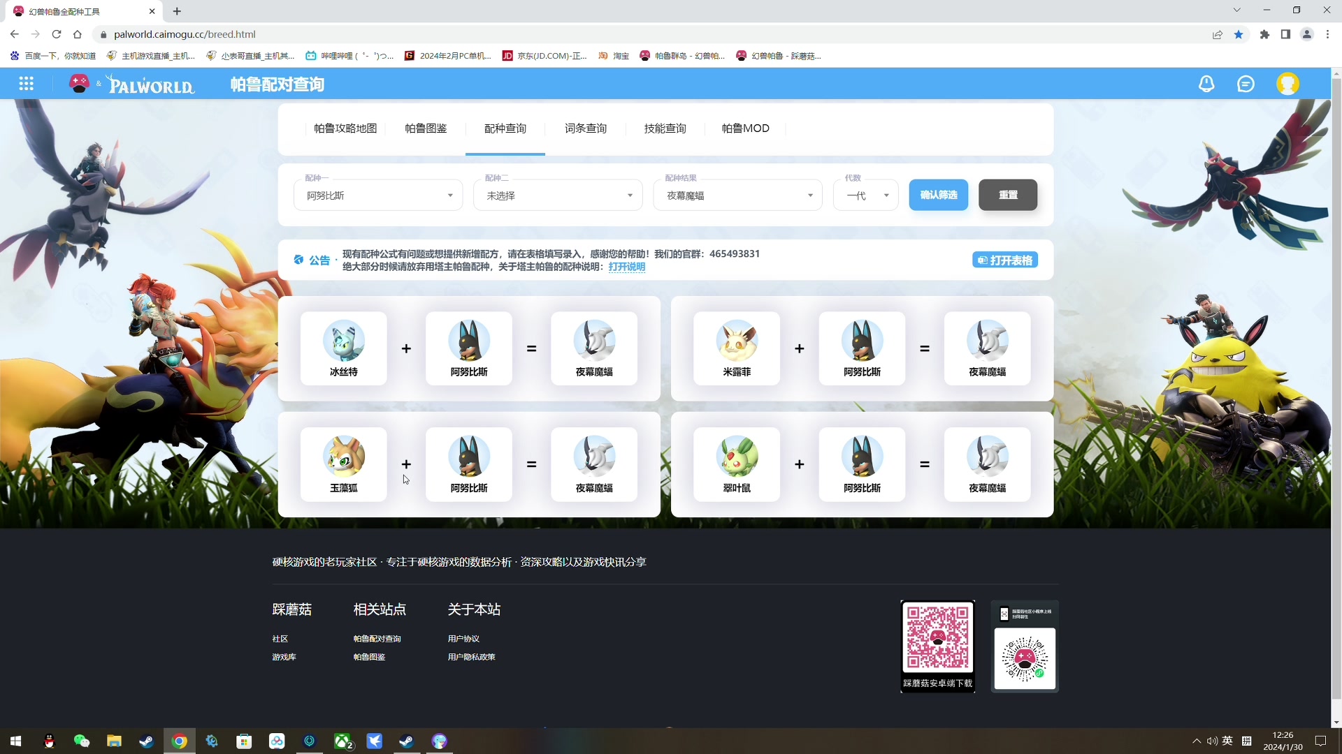Click the 踩蘑菇安卓端下载 QR code

(938, 637)
